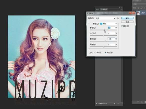Open the Preset dropdown in Selective Color
The width and height of the screenshot is (146, 109).
(105, 18)
